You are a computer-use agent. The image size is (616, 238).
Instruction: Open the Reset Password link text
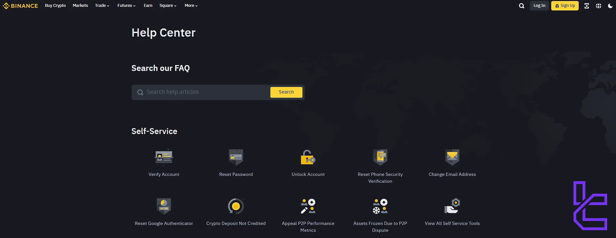point(236,174)
